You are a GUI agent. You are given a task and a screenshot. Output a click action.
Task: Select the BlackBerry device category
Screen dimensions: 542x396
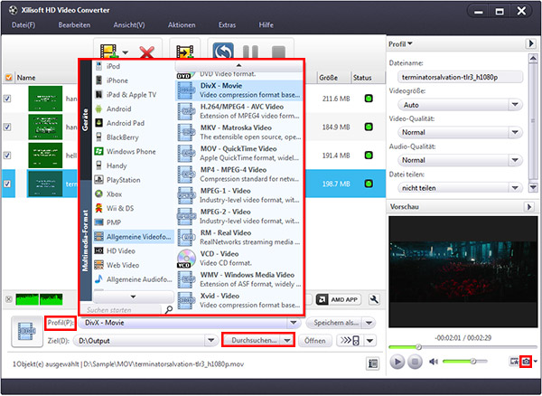[x=134, y=137]
